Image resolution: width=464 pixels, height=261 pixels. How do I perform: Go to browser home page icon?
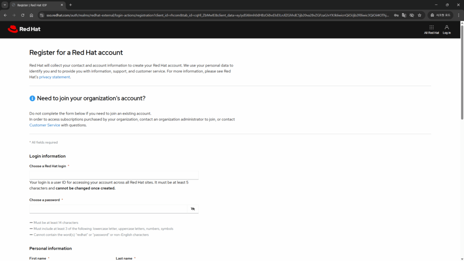point(31,15)
